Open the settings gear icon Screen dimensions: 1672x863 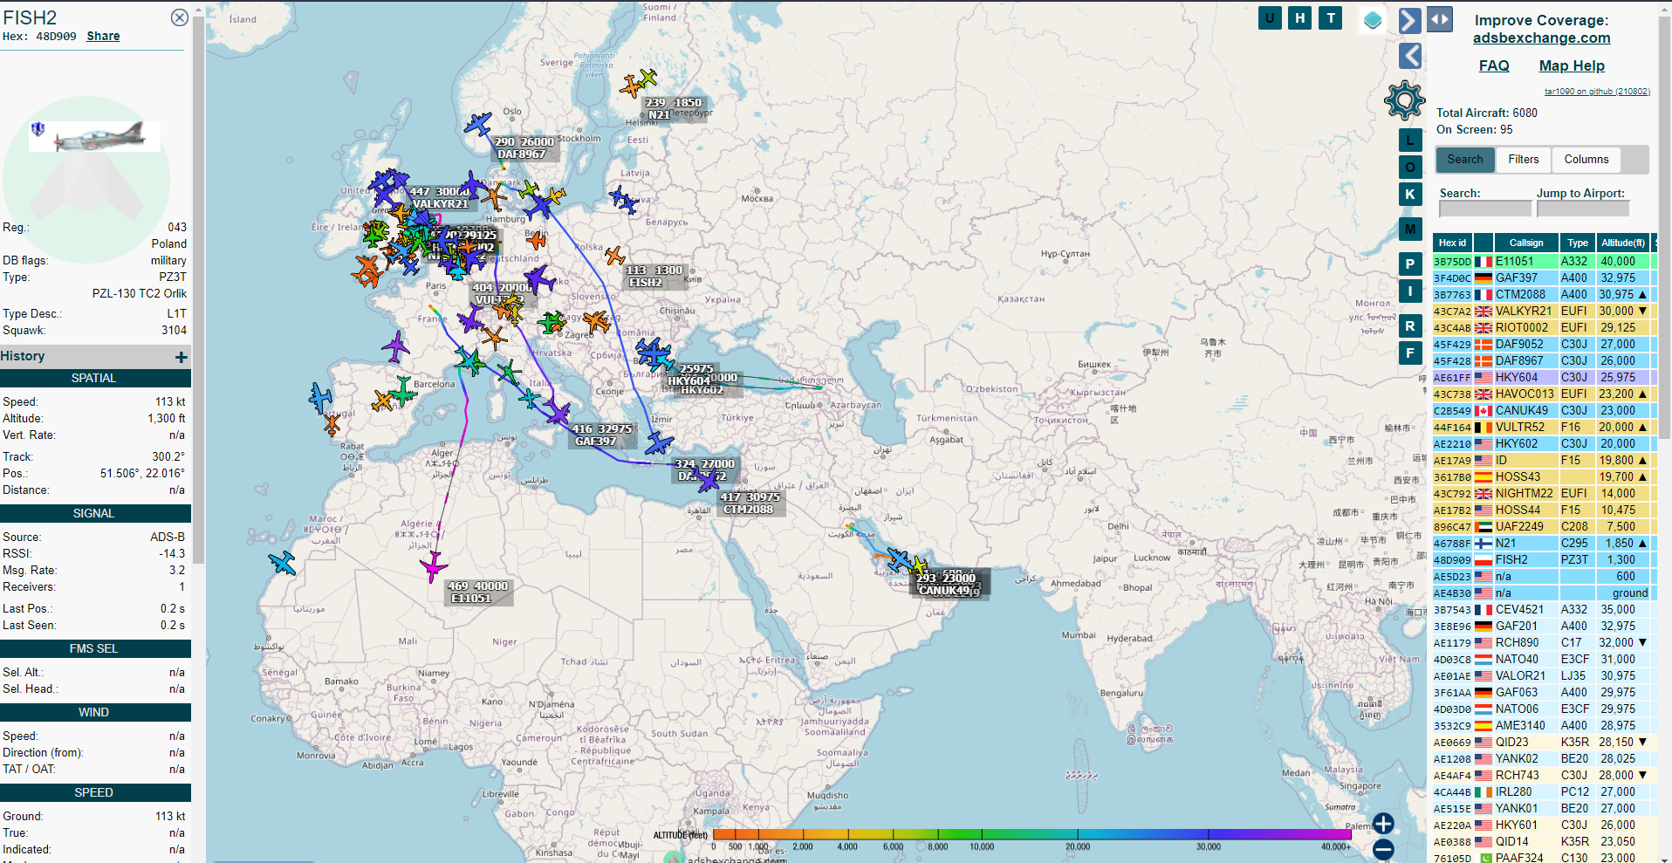point(1404,100)
